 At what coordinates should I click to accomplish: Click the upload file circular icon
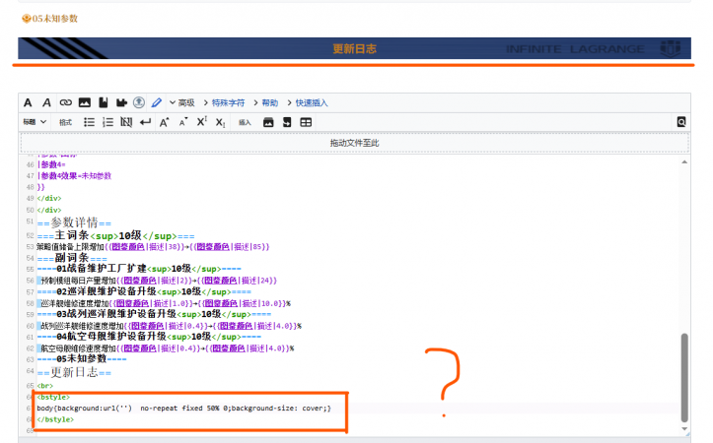(x=139, y=102)
